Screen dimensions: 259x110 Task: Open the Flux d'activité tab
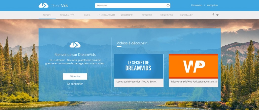coord(107,15)
